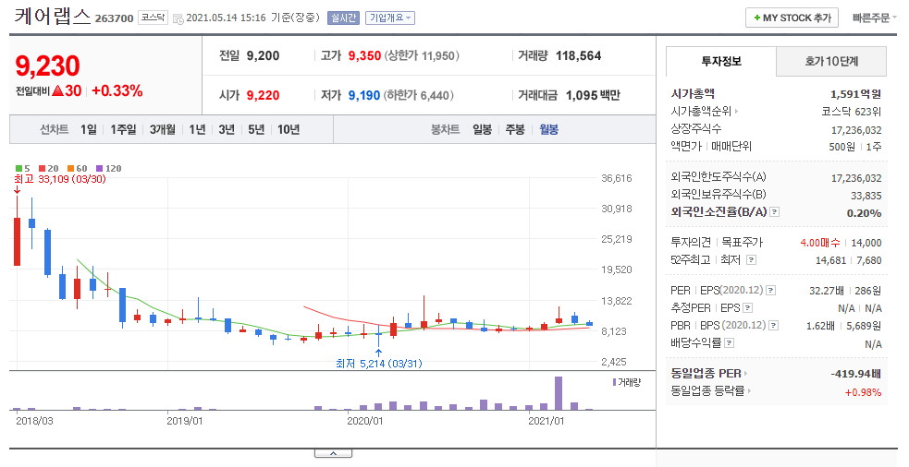Click the 코스닥 623위 ranking value
909x467 pixels.
click(x=851, y=112)
